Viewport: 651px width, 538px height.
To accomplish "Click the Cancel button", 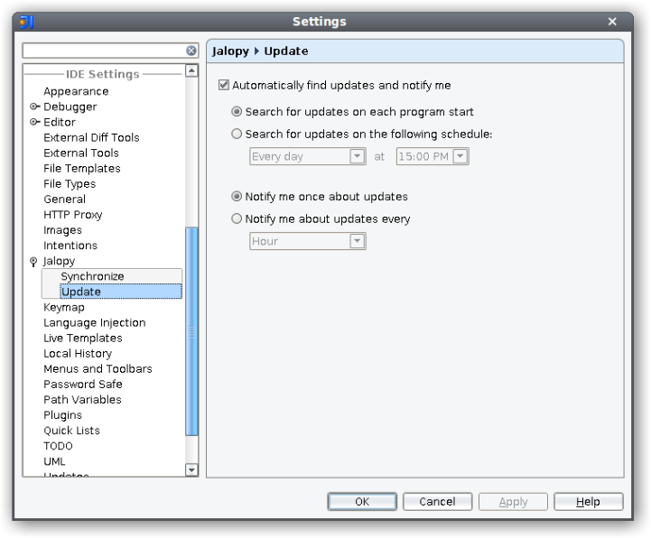I will coord(437,502).
